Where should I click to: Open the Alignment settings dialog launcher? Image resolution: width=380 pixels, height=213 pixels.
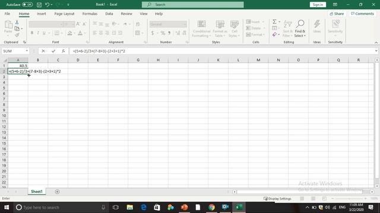pos(145,42)
